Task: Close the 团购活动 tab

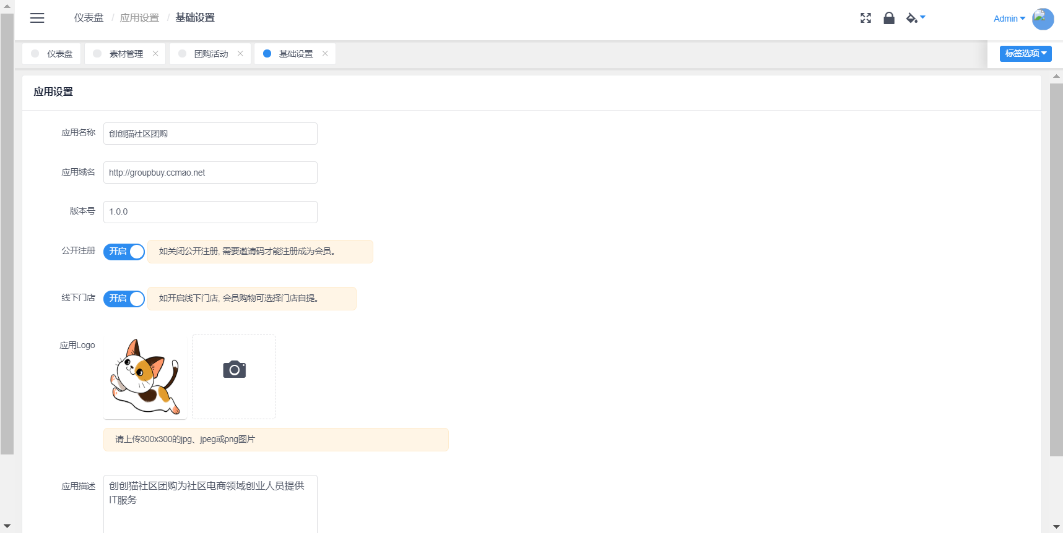Action: (x=240, y=54)
